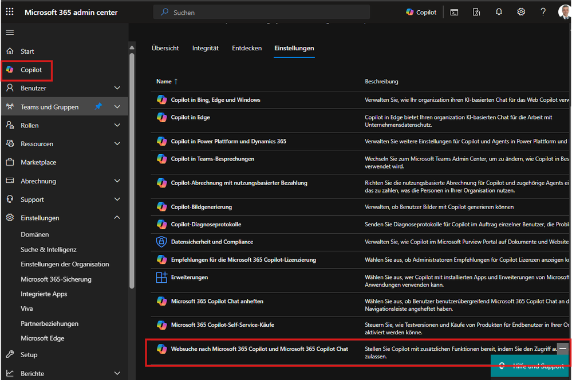Expand the Benutzer navigation section
The image size is (572, 380).
[x=117, y=88]
